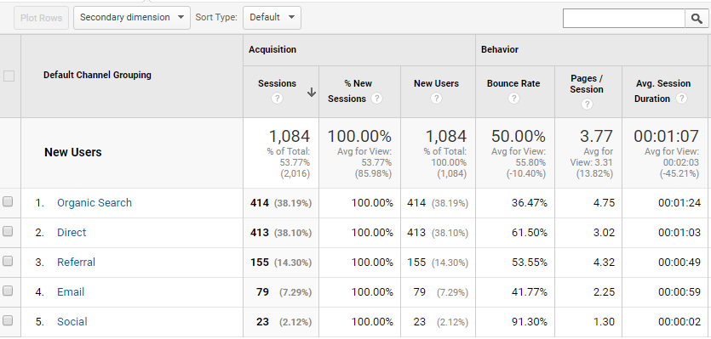The image size is (711, 339).
Task: Click pages per session 2.25 value
Action: (x=604, y=292)
